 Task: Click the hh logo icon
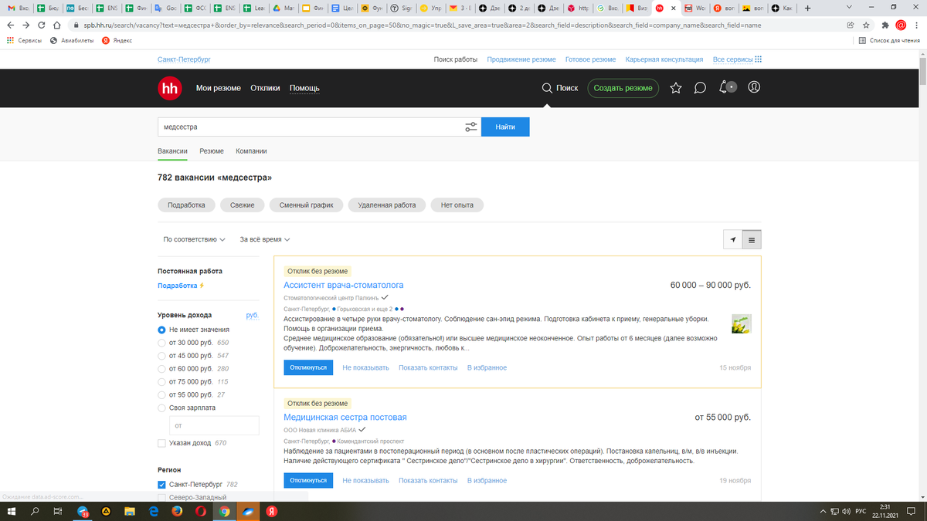click(x=169, y=88)
